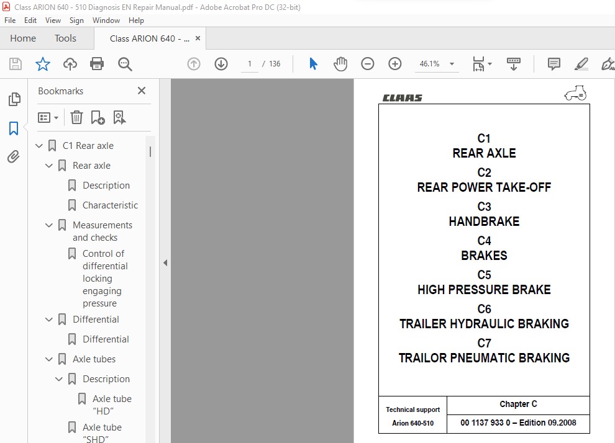This screenshot has width=615, height=443.
Task: Add document to starred with star icon
Action: pos(43,64)
